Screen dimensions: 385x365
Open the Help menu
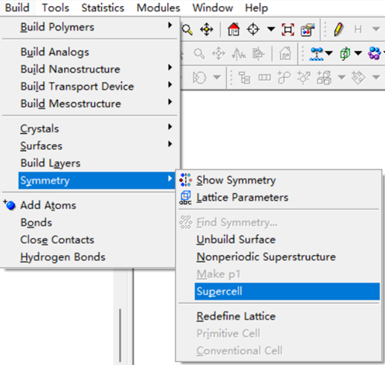click(256, 7)
